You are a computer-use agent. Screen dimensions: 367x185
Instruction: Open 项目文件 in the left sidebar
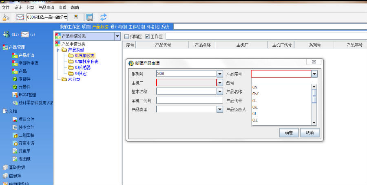pos(23,119)
